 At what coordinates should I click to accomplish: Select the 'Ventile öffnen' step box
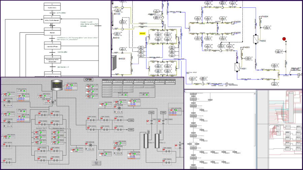[x=52, y=46]
